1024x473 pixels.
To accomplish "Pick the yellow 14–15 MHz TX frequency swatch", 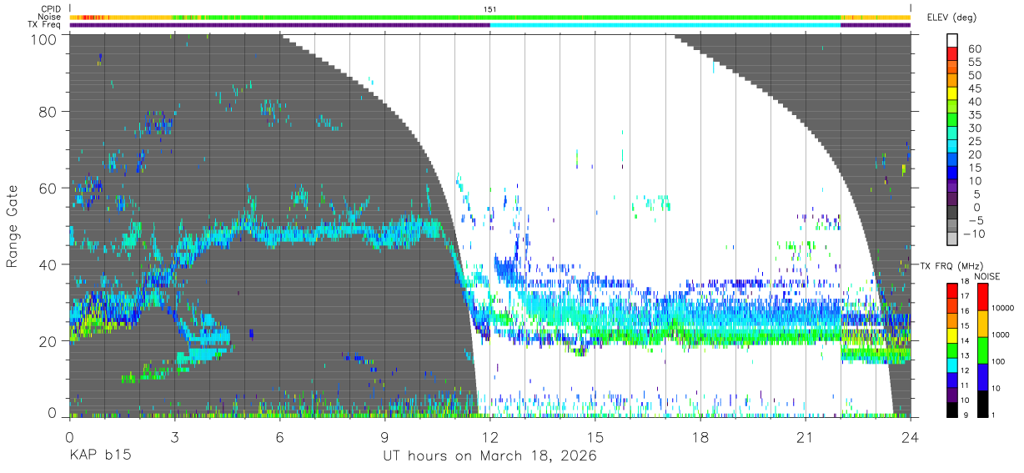I will (952, 335).
